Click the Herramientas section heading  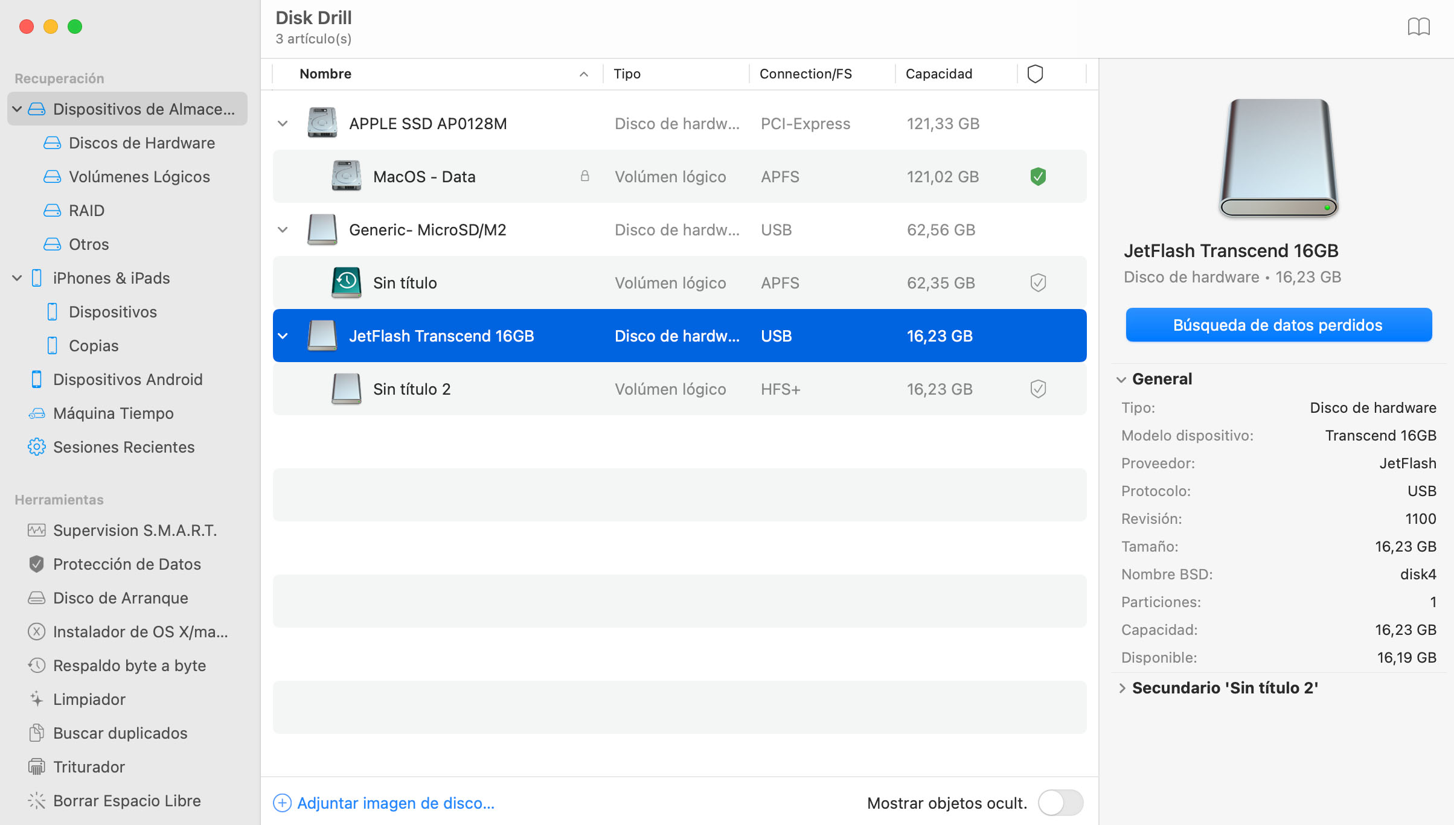pyautogui.click(x=59, y=500)
